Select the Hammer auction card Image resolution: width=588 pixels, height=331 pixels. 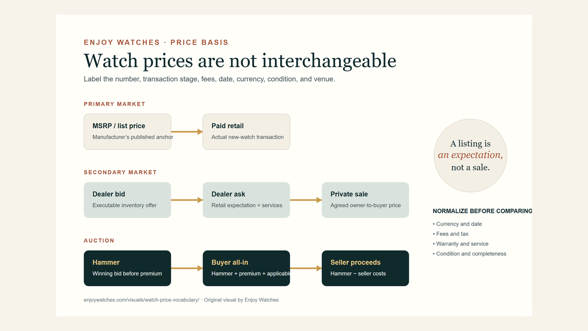127,268
